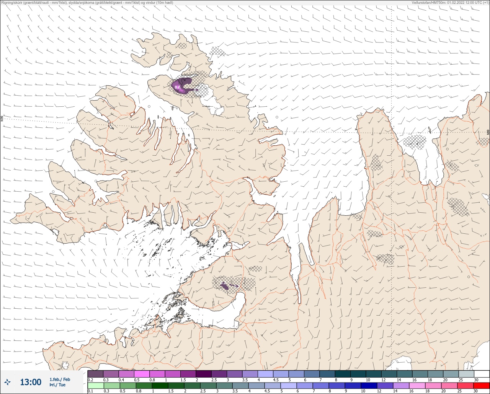
Task: Pick the bottom-row 14 light violet swatch
Action: click(x=401, y=385)
